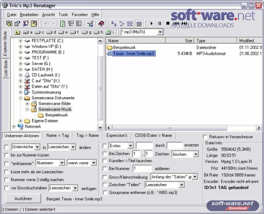Select the List-Style side tab
Image resolution: width=264 pixels, height=214 pixels.
(6, 68)
